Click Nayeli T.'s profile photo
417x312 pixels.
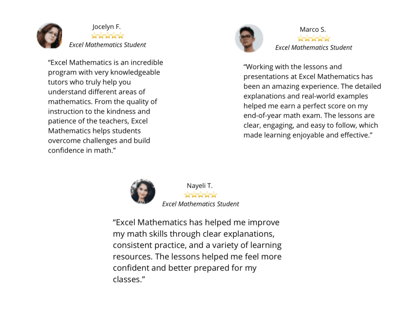point(143,191)
